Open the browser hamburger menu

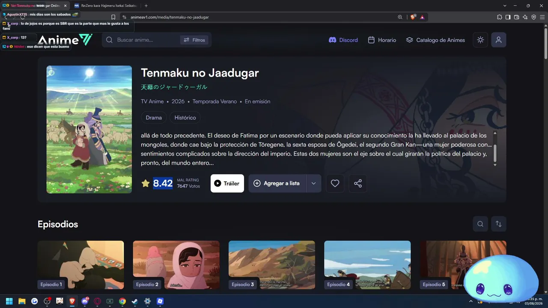pyautogui.click(x=542, y=17)
